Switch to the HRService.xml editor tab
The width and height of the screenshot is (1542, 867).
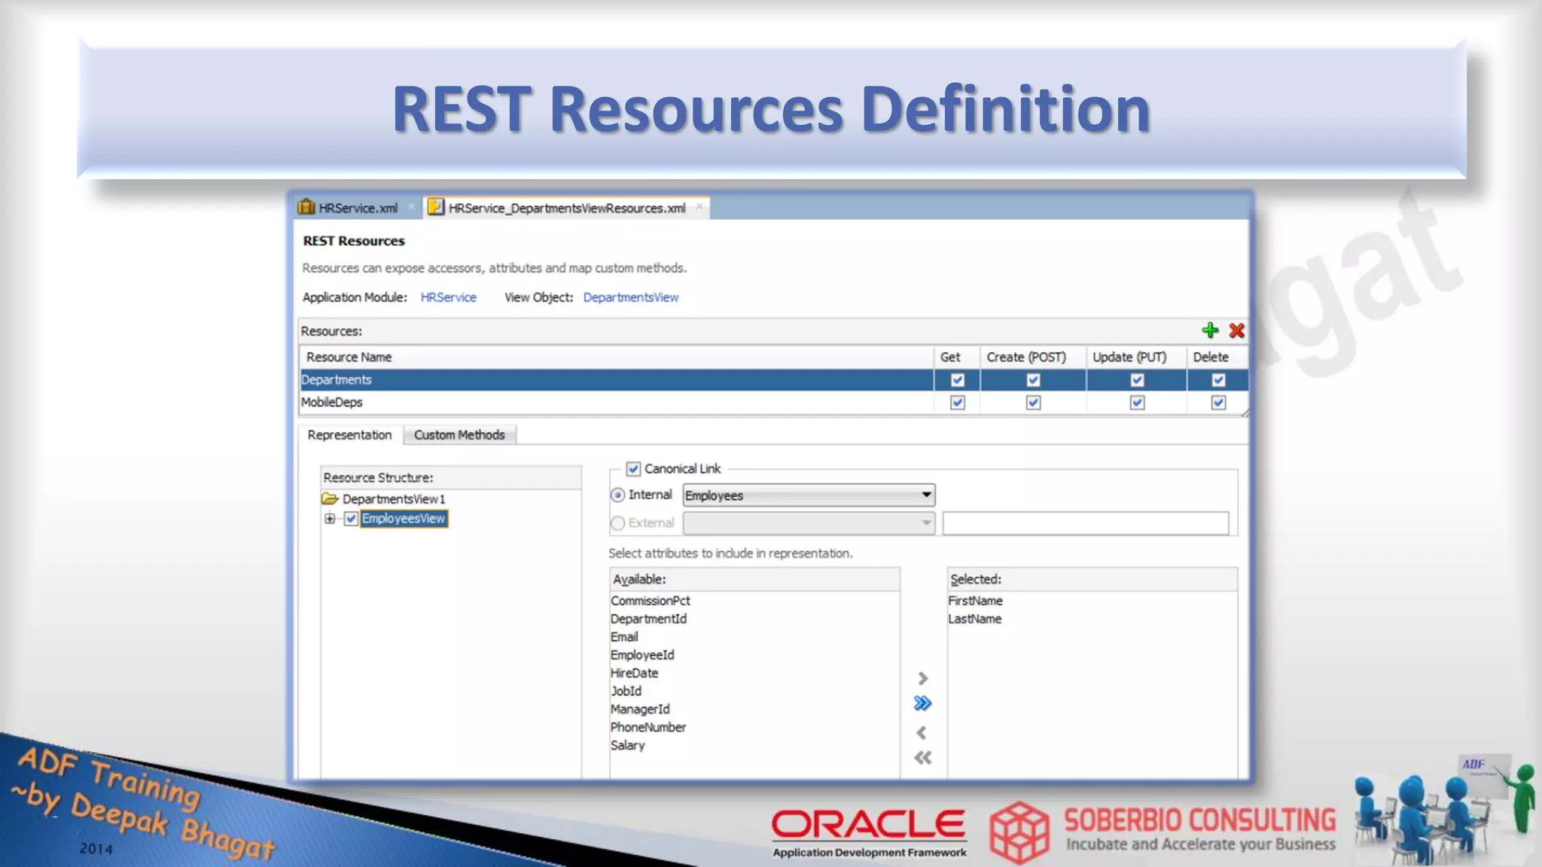pos(357,208)
